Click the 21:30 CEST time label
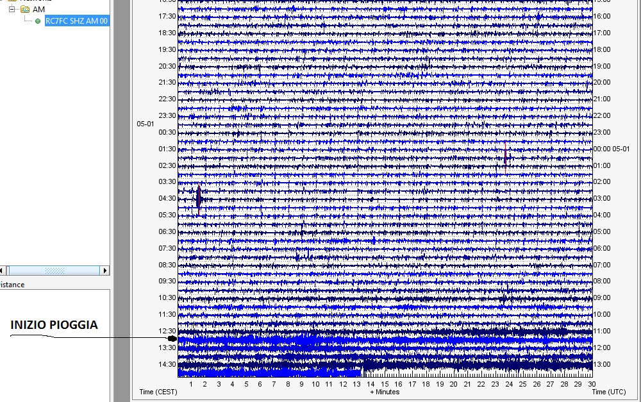Screen dimensions: 641x402 (167, 82)
